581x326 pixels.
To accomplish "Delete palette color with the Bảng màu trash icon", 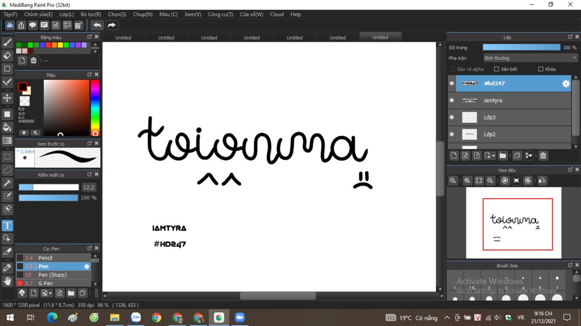I will [x=33, y=61].
